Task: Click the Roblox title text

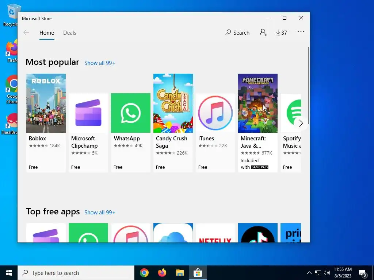Action: pos(37,138)
